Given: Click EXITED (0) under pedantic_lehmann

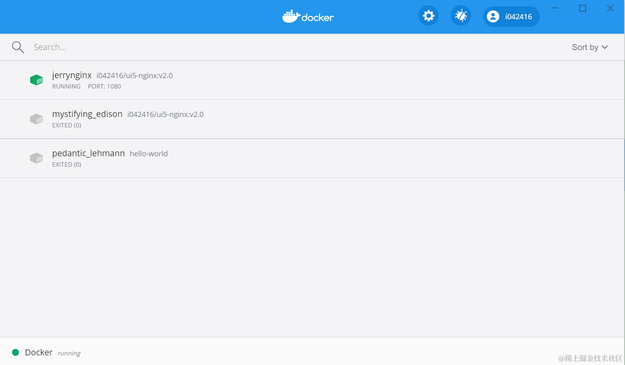Looking at the screenshot, I should click(67, 165).
